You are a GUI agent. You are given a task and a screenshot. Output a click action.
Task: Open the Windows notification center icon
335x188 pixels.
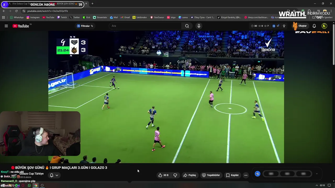point(329,185)
